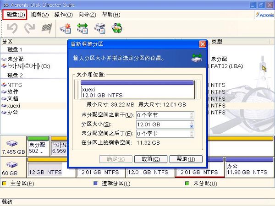Click the blue 逻辑分区(L) legend swatch
The height and width of the screenshot is (206, 275).
coord(95,184)
